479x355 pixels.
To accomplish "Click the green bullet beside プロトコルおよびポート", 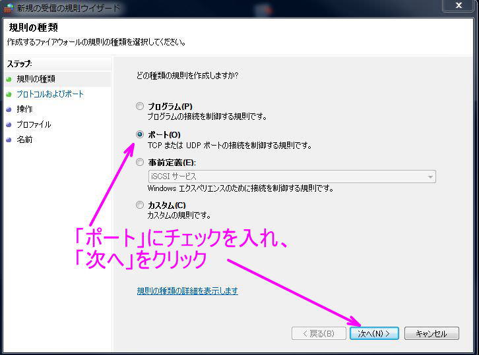I will (x=9, y=95).
